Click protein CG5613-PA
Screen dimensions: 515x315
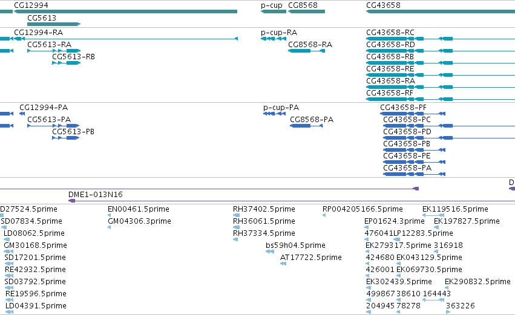[49, 120]
